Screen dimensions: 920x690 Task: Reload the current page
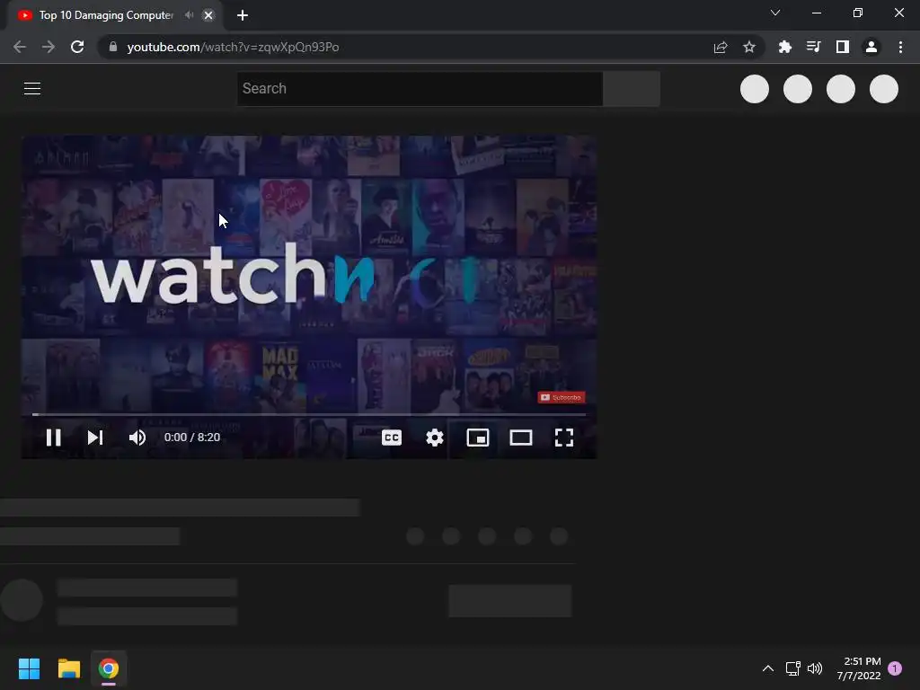click(x=77, y=47)
